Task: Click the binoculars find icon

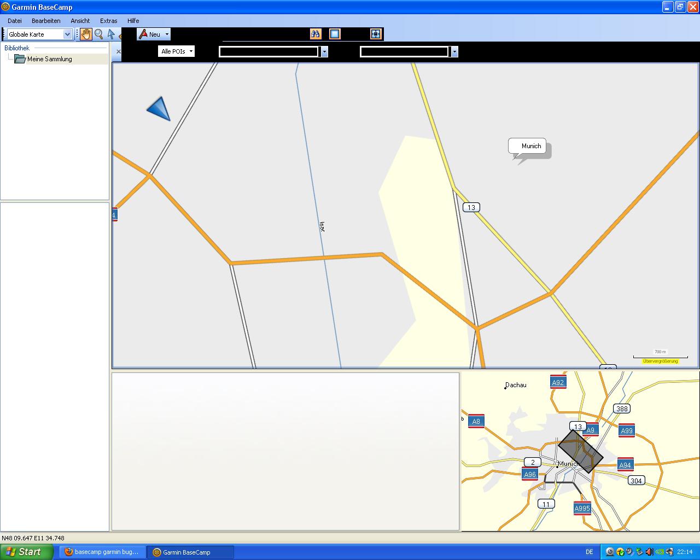Action: tap(316, 34)
